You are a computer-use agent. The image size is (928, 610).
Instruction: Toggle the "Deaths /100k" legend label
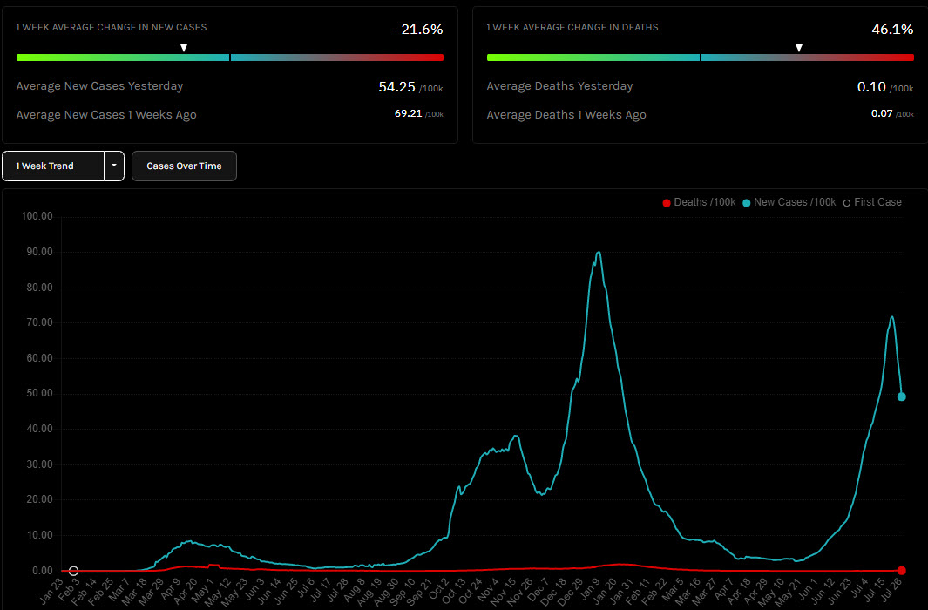click(702, 202)
